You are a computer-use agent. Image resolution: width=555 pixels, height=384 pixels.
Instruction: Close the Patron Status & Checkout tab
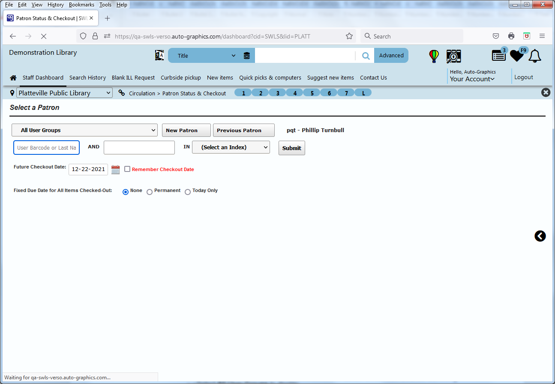(91, 18)
